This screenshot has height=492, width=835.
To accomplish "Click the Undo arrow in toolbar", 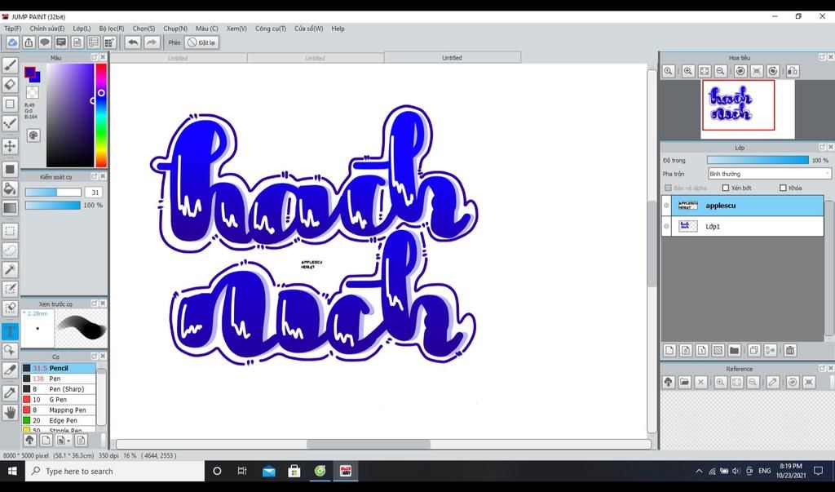I will coord(133,42).
